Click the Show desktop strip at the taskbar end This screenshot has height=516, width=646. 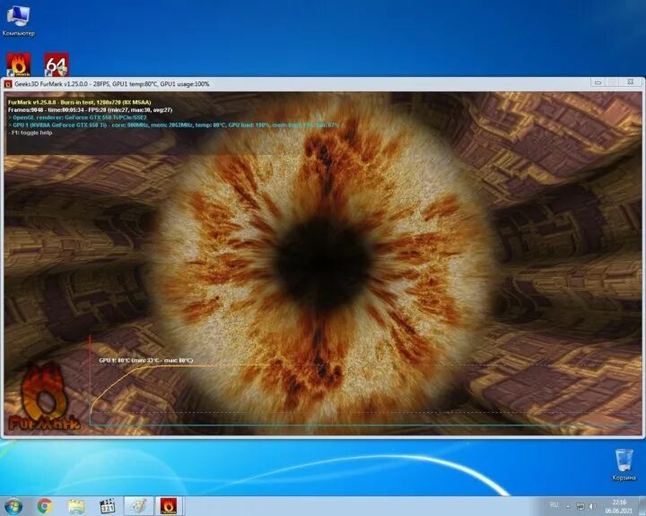(x=642, y=506)
